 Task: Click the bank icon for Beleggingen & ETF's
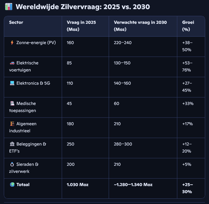(x=12, y=144)
